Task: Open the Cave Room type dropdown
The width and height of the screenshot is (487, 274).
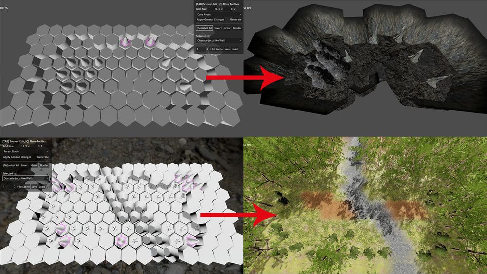Action: point(219,14)
